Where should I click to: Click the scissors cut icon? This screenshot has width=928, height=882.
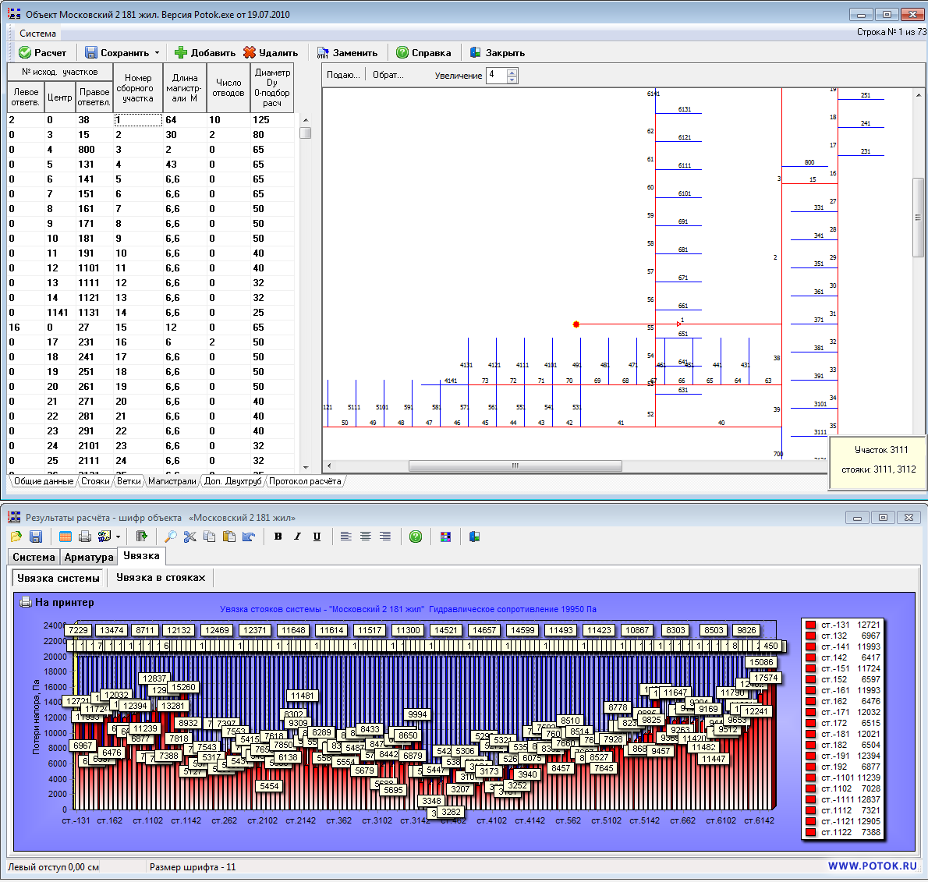(189, 537)
